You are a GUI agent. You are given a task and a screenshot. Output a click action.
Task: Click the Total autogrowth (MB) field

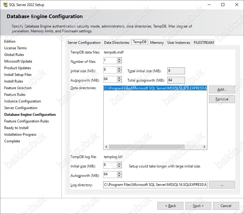176,80
